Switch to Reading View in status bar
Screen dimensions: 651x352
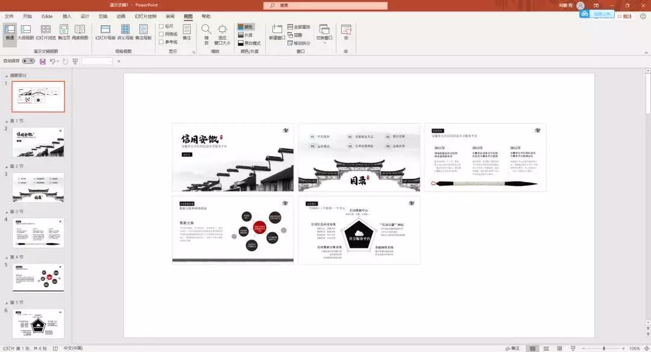click(x=559, y=348)
